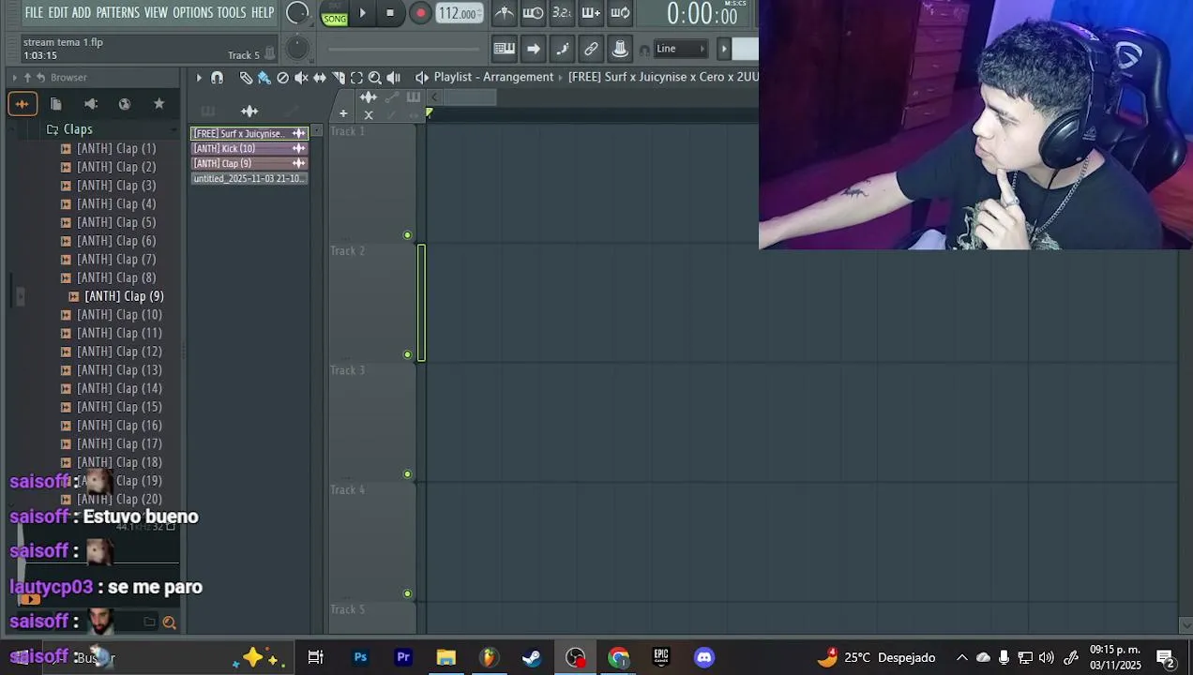Open the browser plugins tab icon
Viewport: 1193px width, 675px height.
coord(125,104)
